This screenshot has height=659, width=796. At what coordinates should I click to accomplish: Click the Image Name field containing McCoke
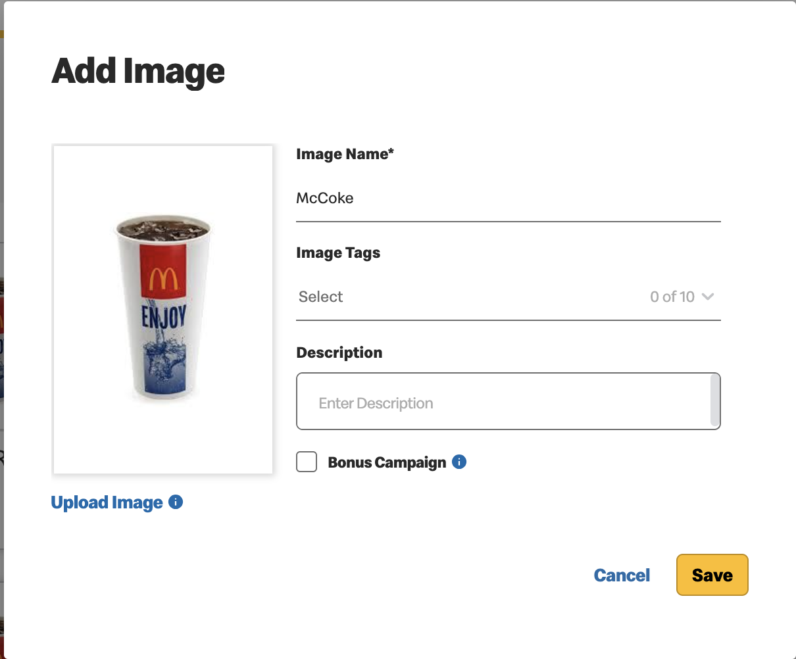click(509, 199)
